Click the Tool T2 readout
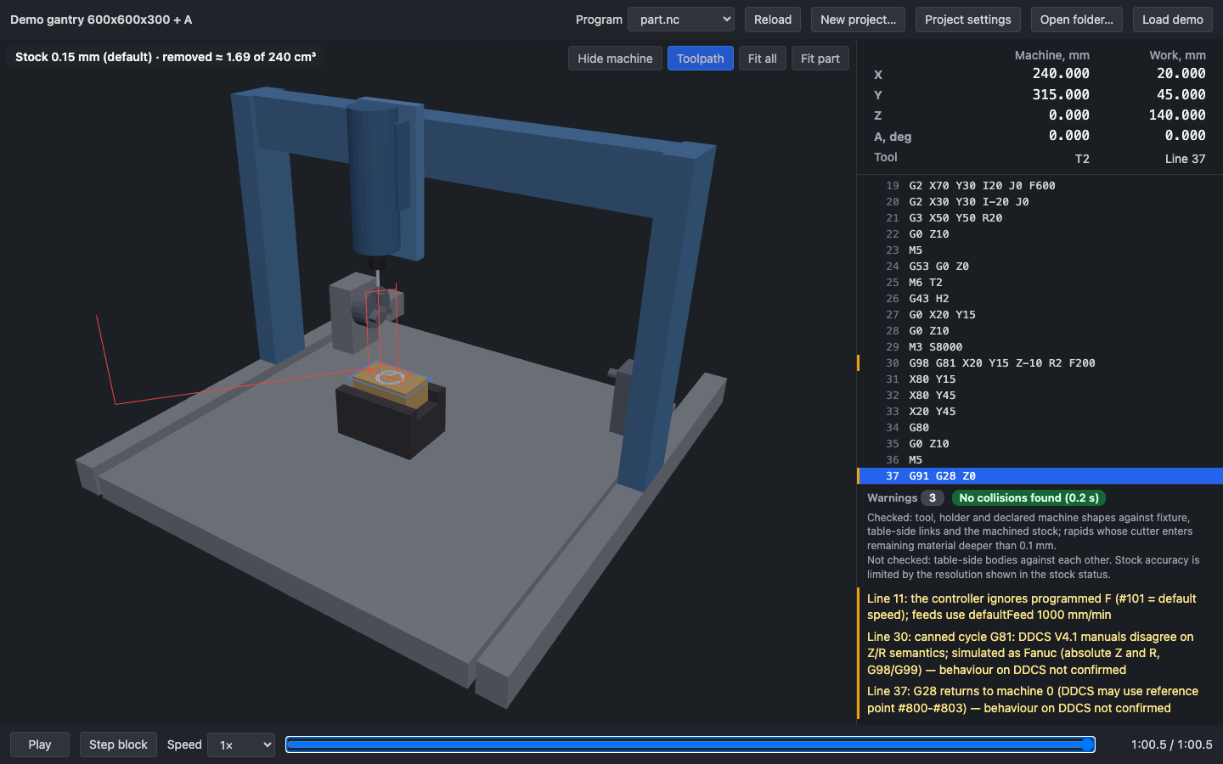The height and width of the screenshot is (764, 1223). [1081, 159]
